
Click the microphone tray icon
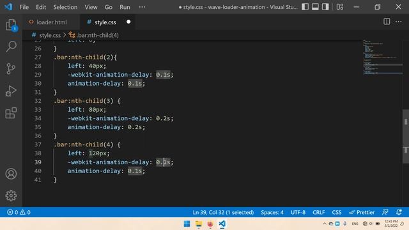[x=345, y=224]
